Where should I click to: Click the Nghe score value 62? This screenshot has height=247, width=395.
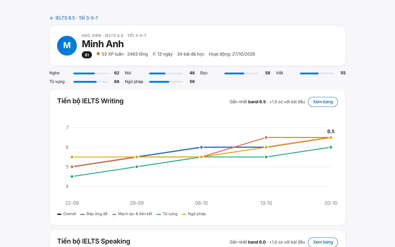(117, 73)
